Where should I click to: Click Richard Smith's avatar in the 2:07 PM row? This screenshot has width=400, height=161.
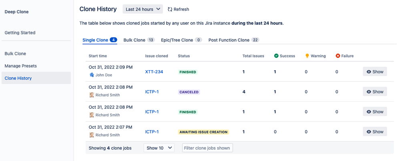click(92, 135)
